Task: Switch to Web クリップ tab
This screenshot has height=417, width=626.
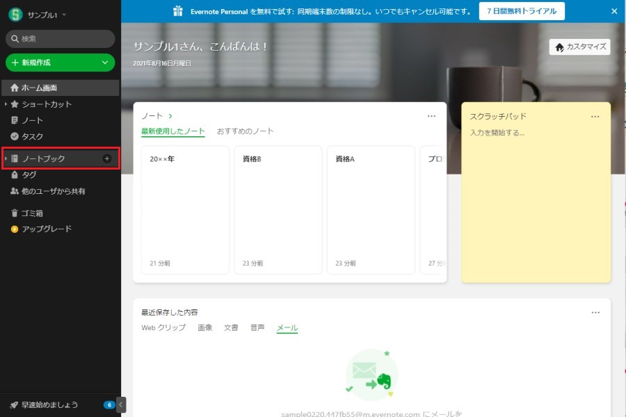Action: click(163, 327)
